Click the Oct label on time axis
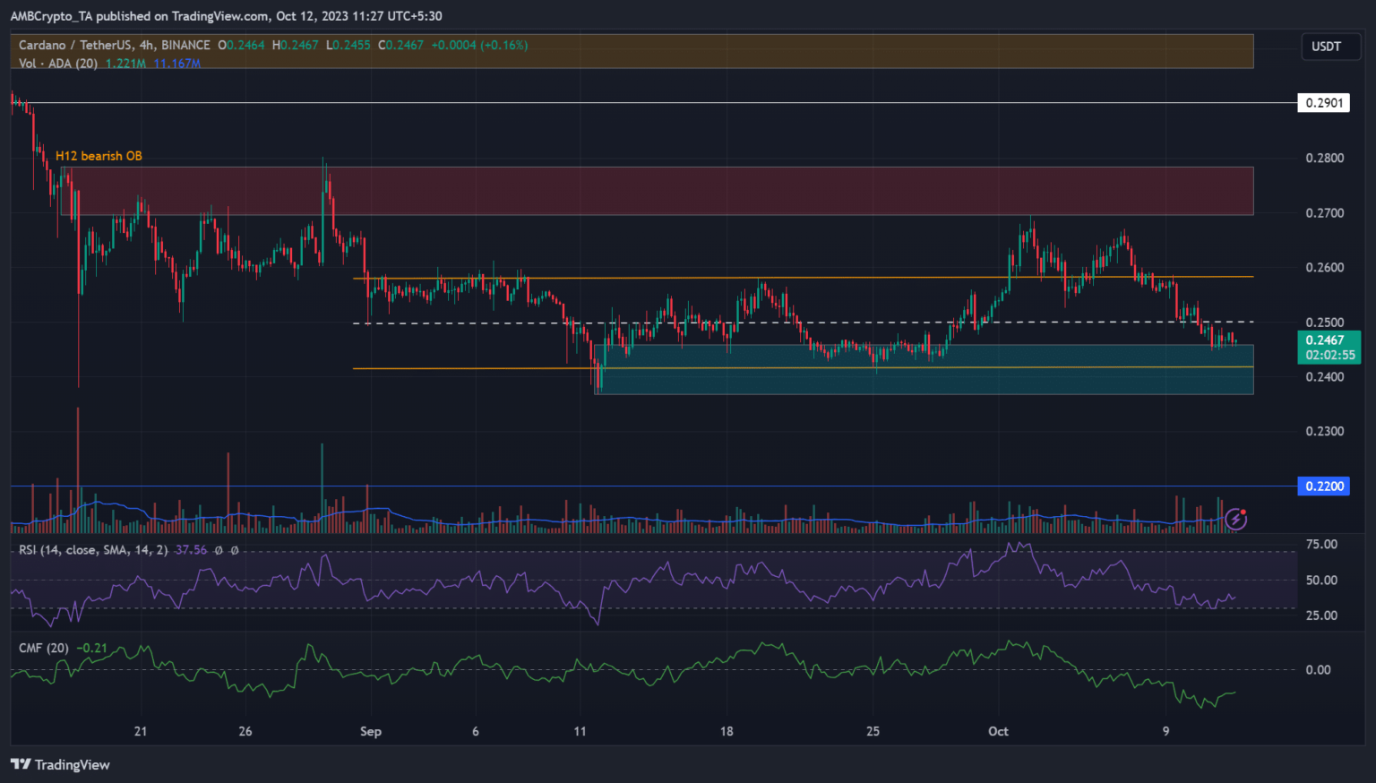The image size is (1376, 783). (x=998, y=731)
